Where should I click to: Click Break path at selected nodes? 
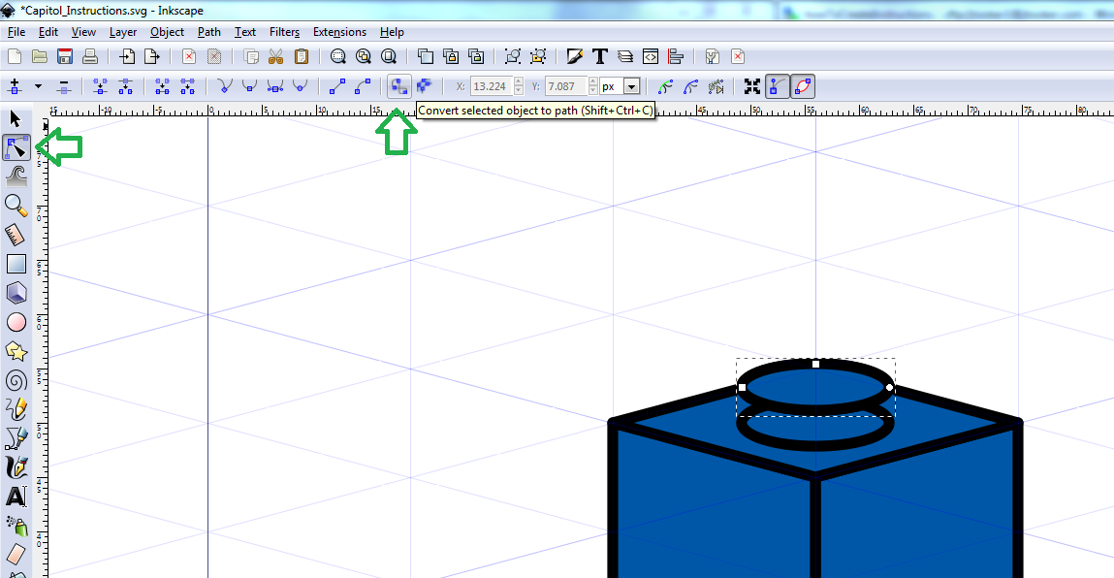[x=126, y=86]
